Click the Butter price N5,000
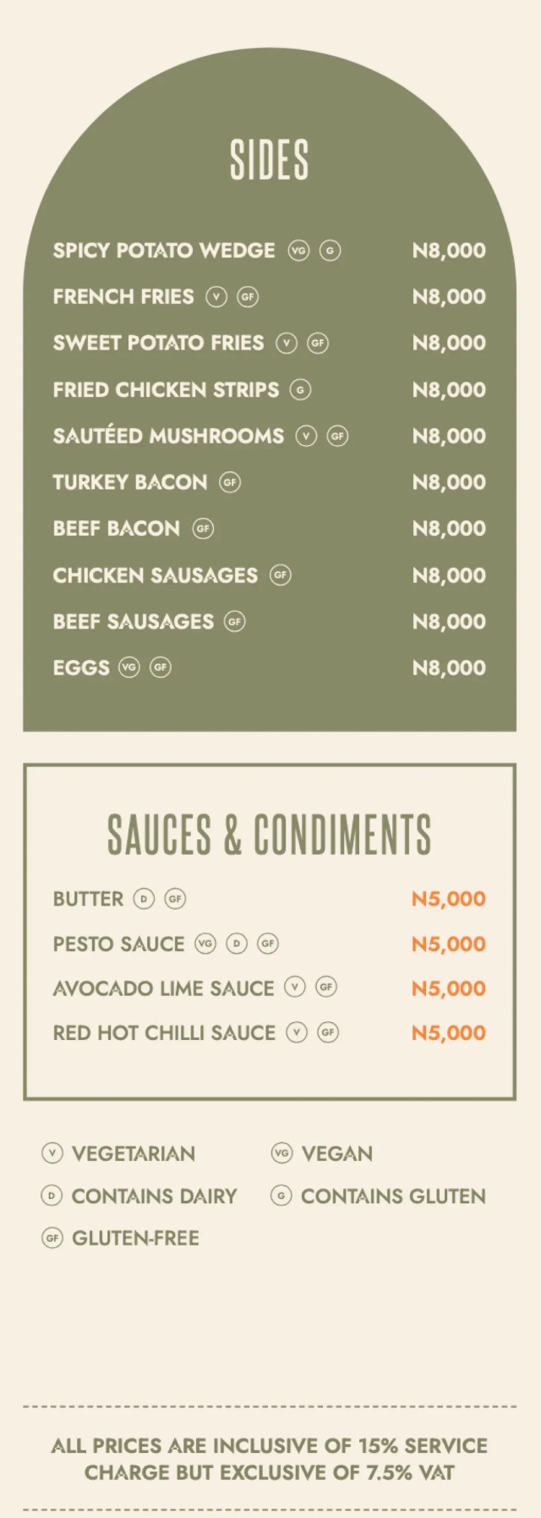This screenshot has width=541, height=1518. 448,899
